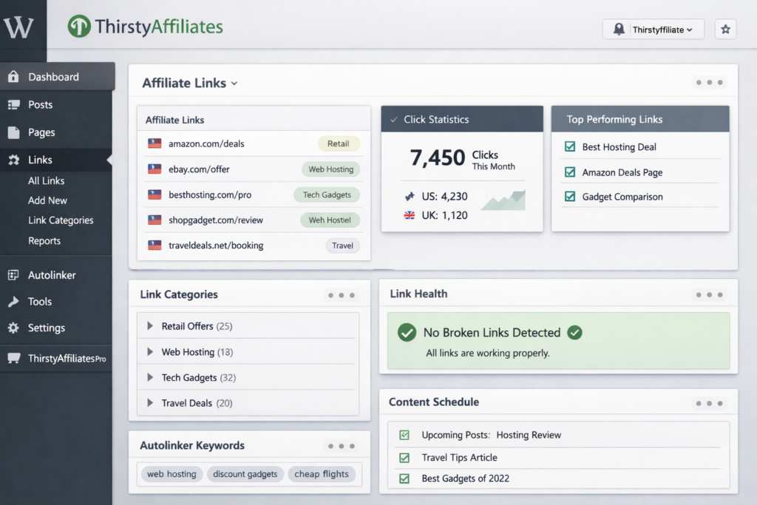Collapse the Affiliate Links widget via its chevron
This screenshot has height=505, width=757.
click(x=234, y=83)
